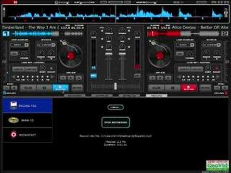
Task: Play the right deck with red button
Action: point(189,88)
